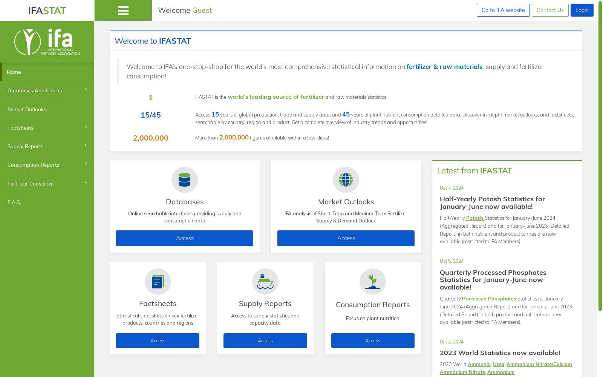Screen dimensions: 603x377
Task: Click the Oct 2, 2024 date
Action: click(x=451, y=342)
